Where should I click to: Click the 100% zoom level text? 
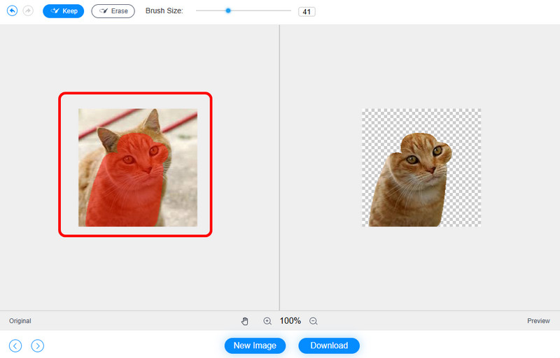click(290, 321)
